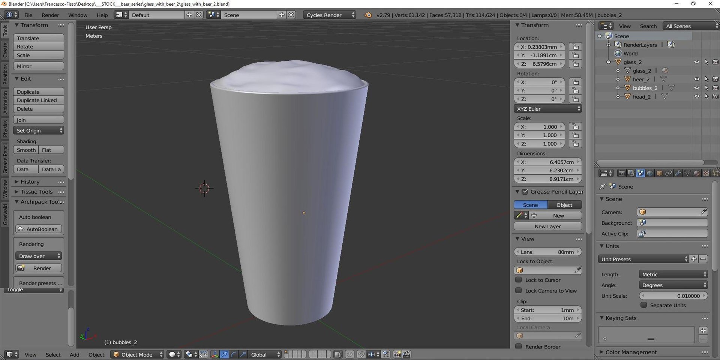
Task: Open the World properties tab (globe icon)
Action: point(650,173)
